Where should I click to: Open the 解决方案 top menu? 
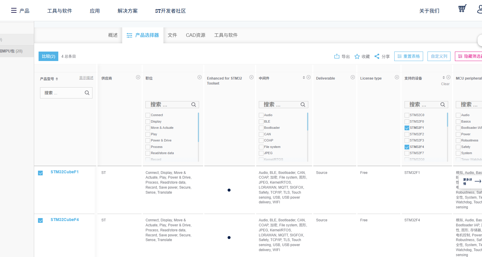click(127, 11)
